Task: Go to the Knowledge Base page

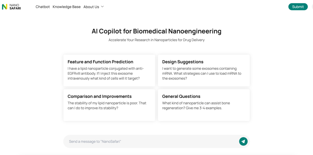Action: 67,7
